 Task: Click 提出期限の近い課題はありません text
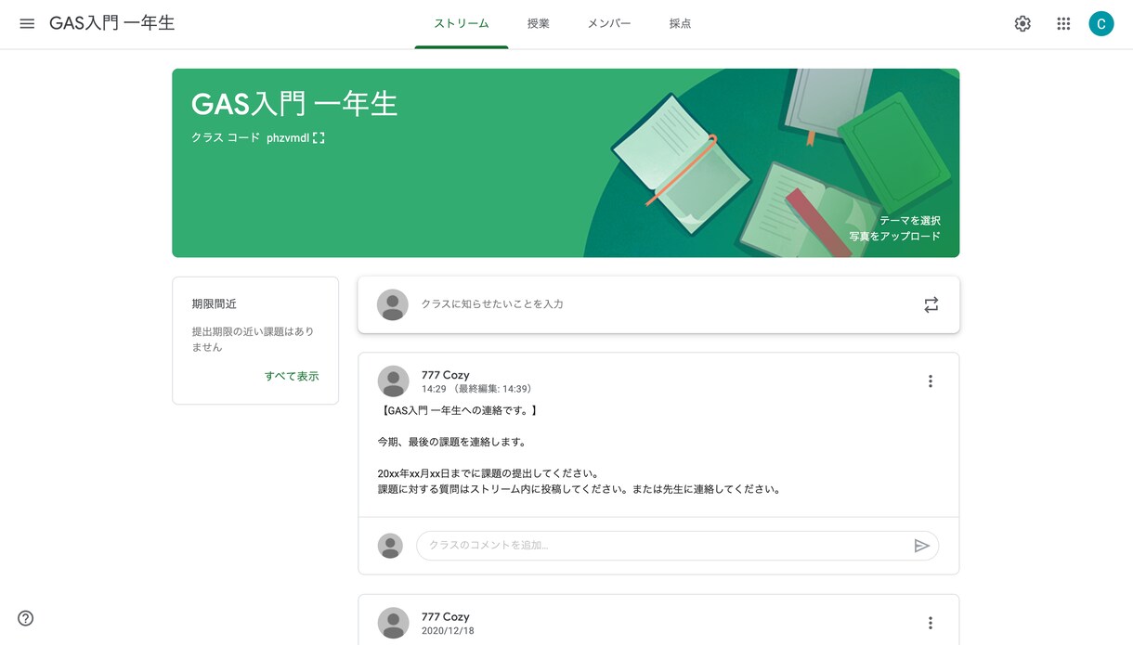[x=254, y=339]
